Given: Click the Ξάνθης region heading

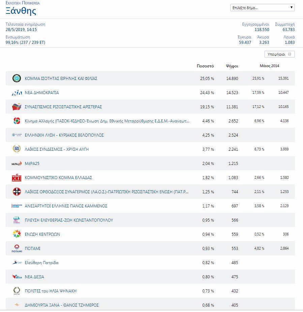Looking at the screenshot, I should click(21, 11).
